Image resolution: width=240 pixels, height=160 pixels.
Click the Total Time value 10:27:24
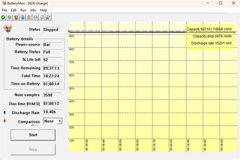pyautogui.click(x=53, y=76)
